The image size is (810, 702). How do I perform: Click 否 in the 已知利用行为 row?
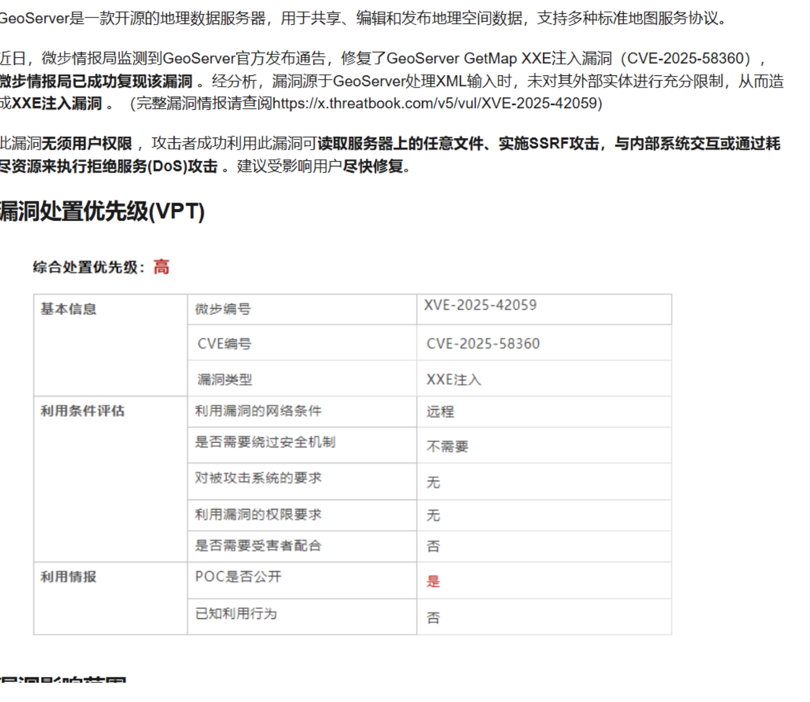click(x=433, y=618)
